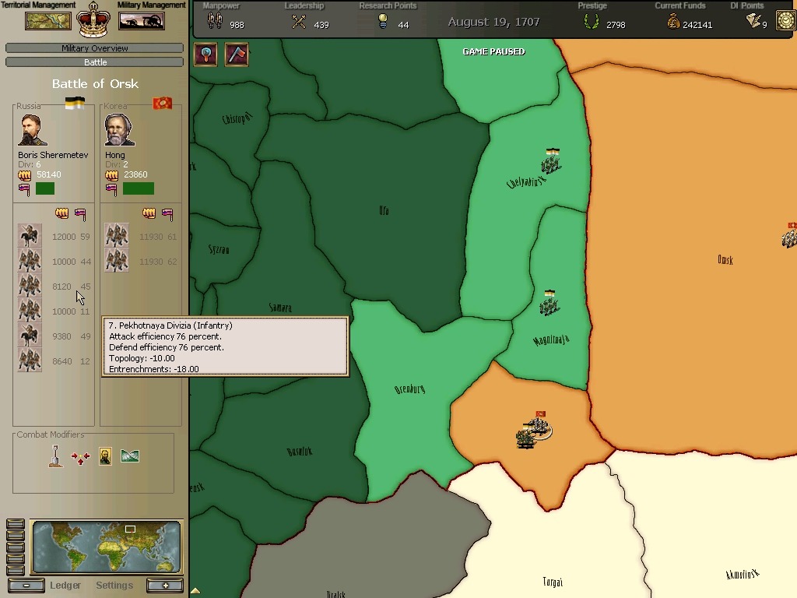Click the Research Points lightbulb icon
The image size is (797, 598).
pos(383,21)
